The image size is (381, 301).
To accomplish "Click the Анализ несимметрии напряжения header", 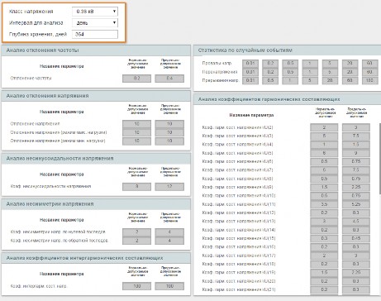I will [x=96, y=204].
